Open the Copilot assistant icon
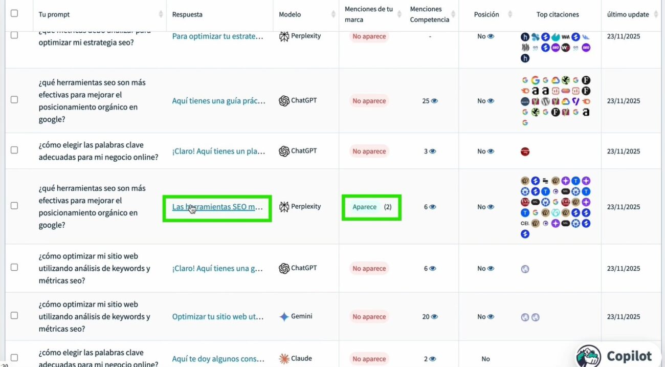 pyautogui.click(x=588, y=356)
